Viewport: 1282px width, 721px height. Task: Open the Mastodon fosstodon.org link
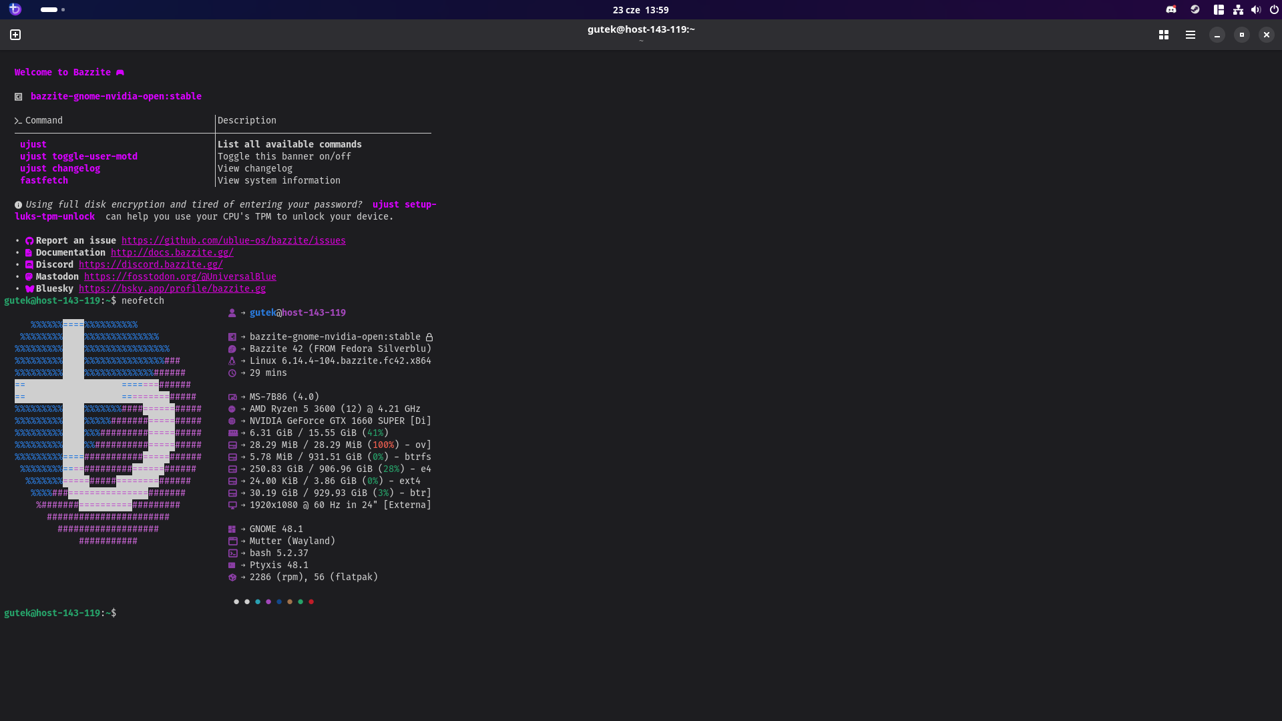coord(180,276)
